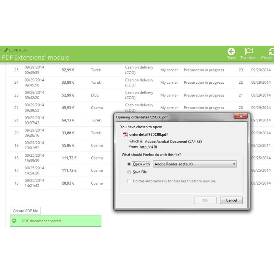This screenshot has width=274, height=274.
Task: Select the Open with radio button
Action: coord(129,164)
